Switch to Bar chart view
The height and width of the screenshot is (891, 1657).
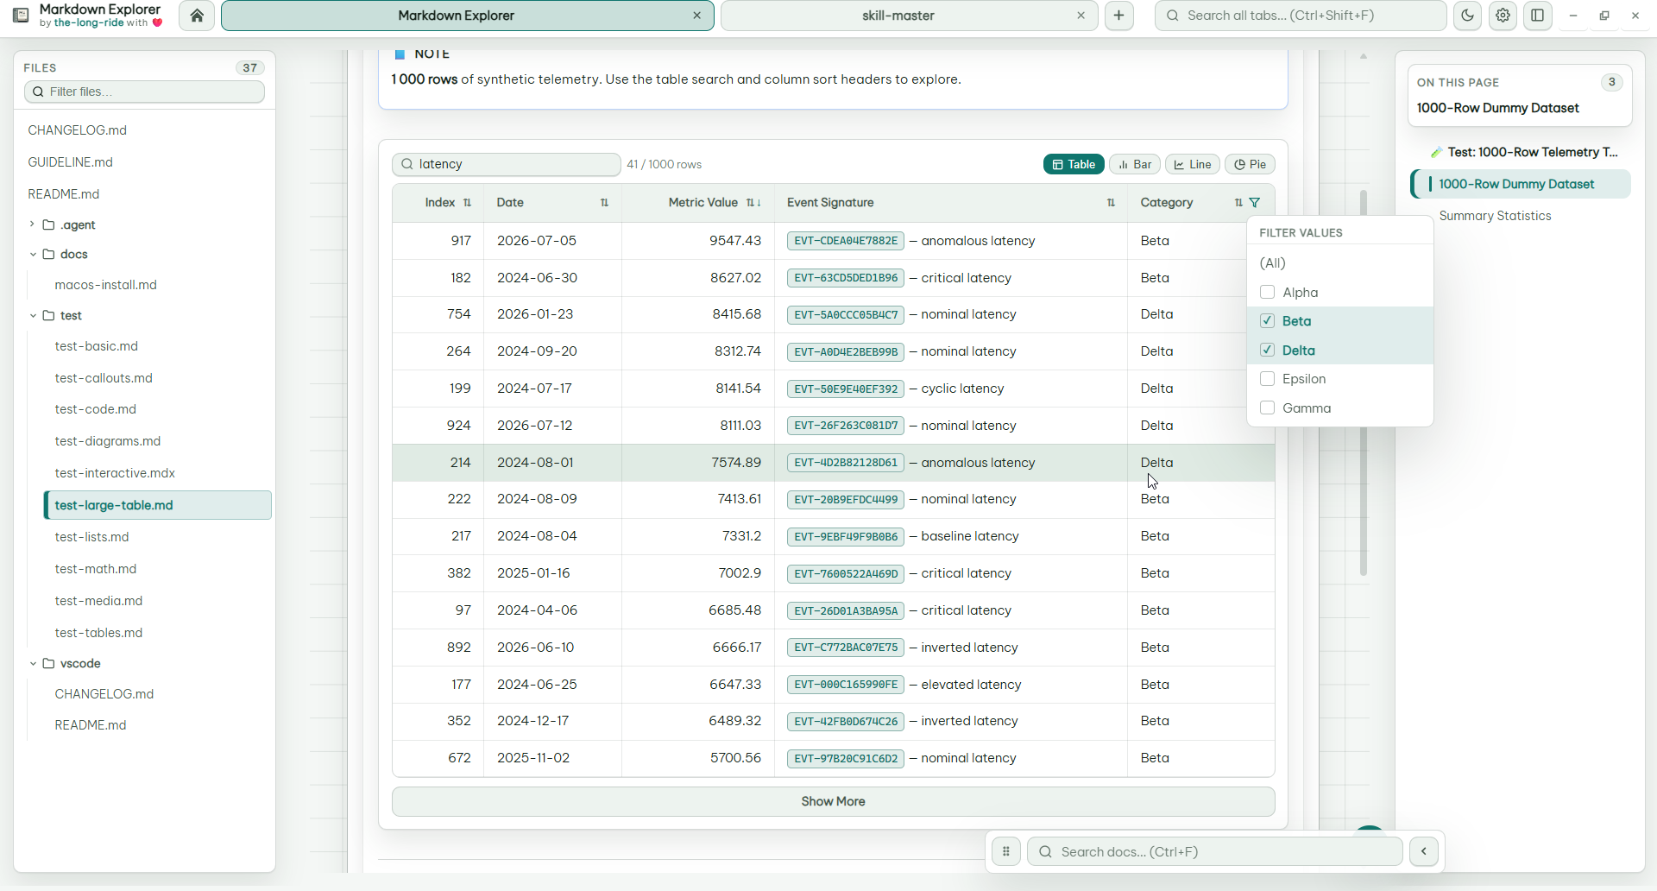tap(1135, 165)
